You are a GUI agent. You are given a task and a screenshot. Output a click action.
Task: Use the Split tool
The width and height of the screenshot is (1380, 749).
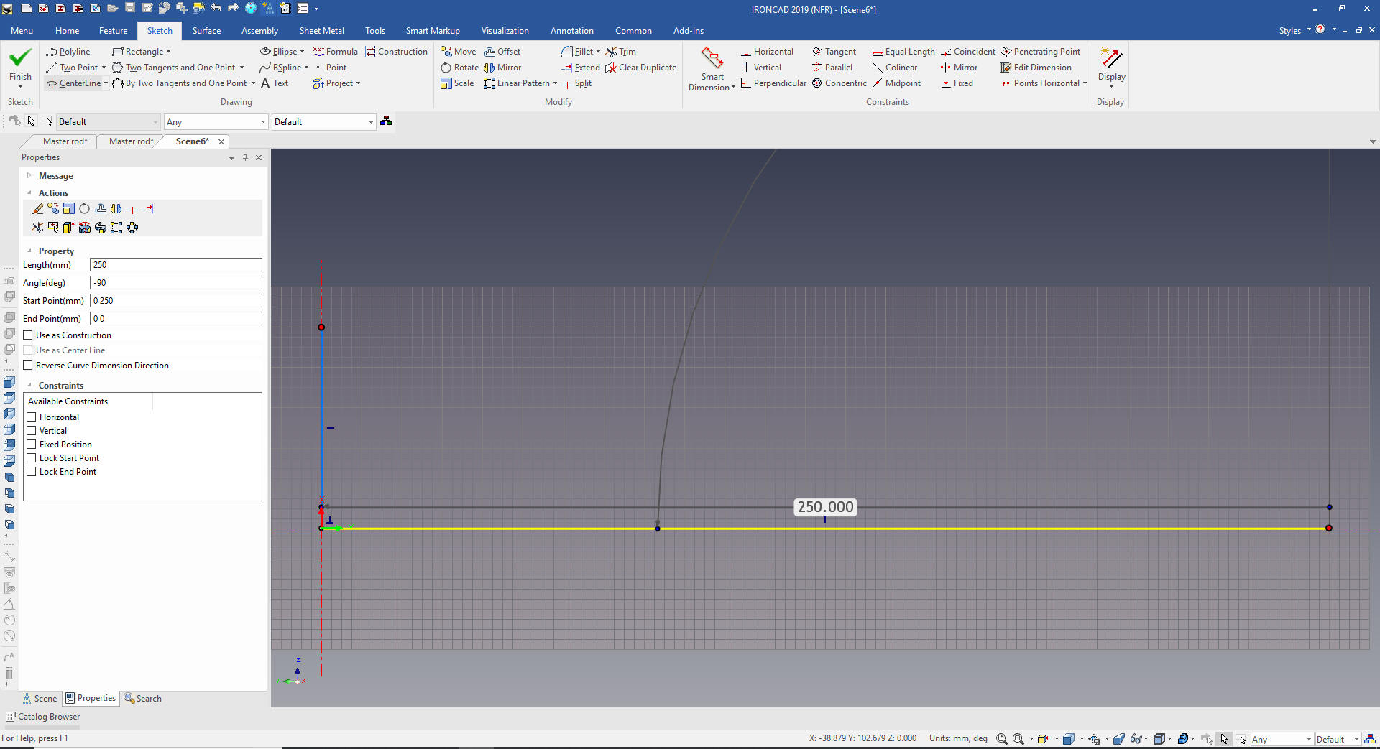576,83
